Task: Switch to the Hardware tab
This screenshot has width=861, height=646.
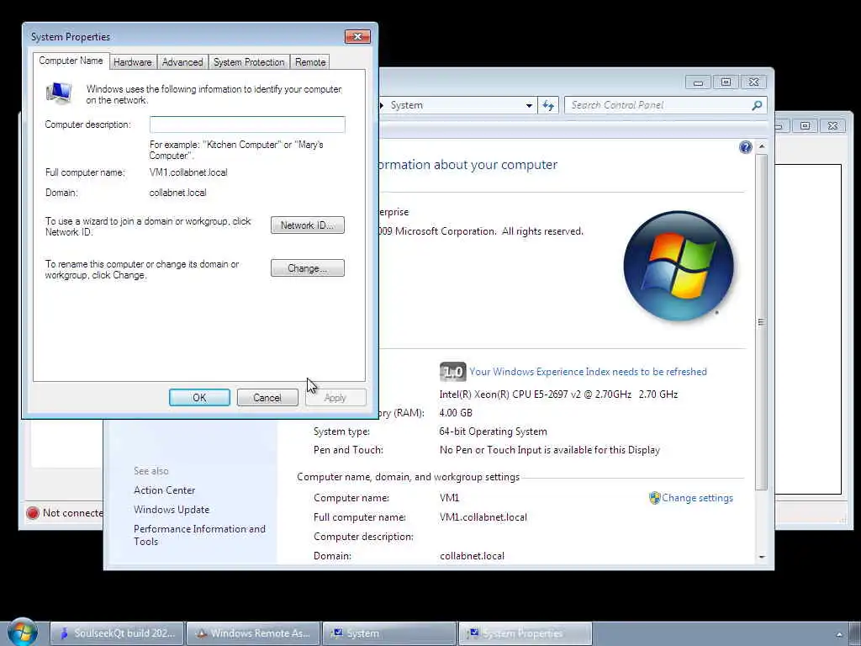Action: [132, 62]
